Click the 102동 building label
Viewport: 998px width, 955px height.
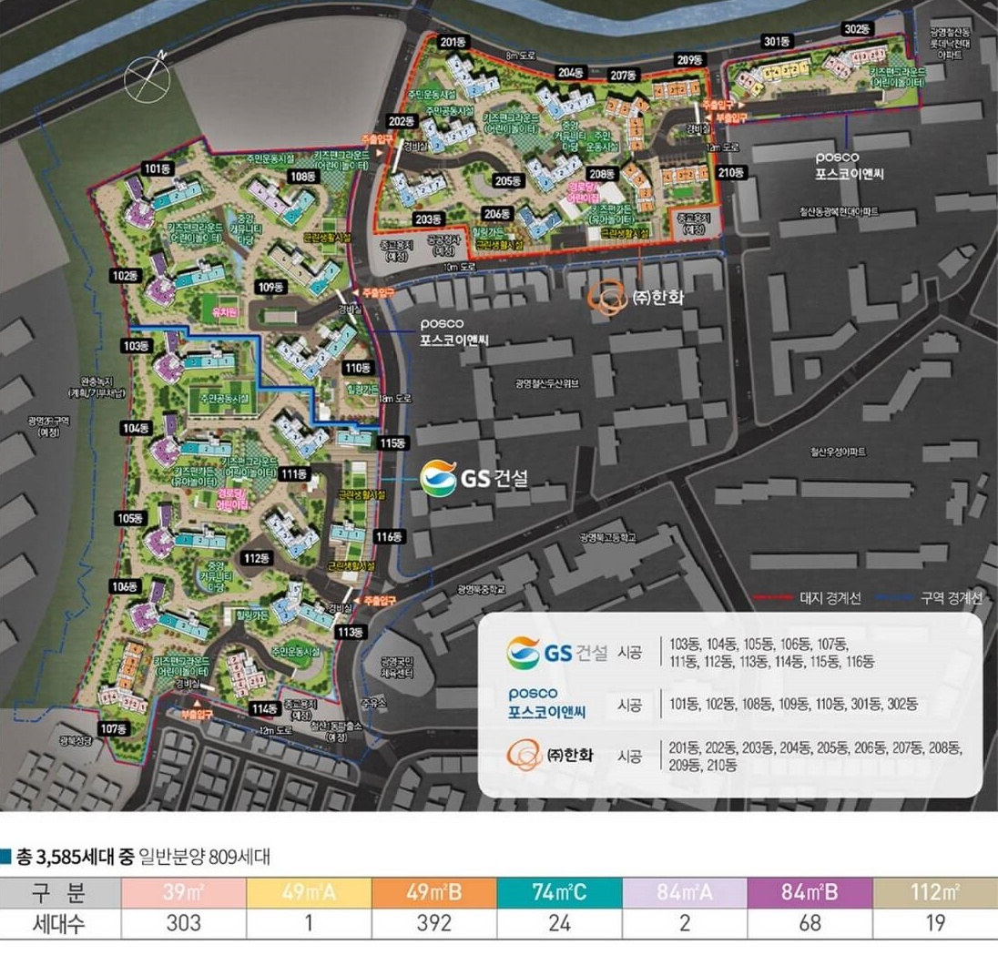(x=126, y=276)
